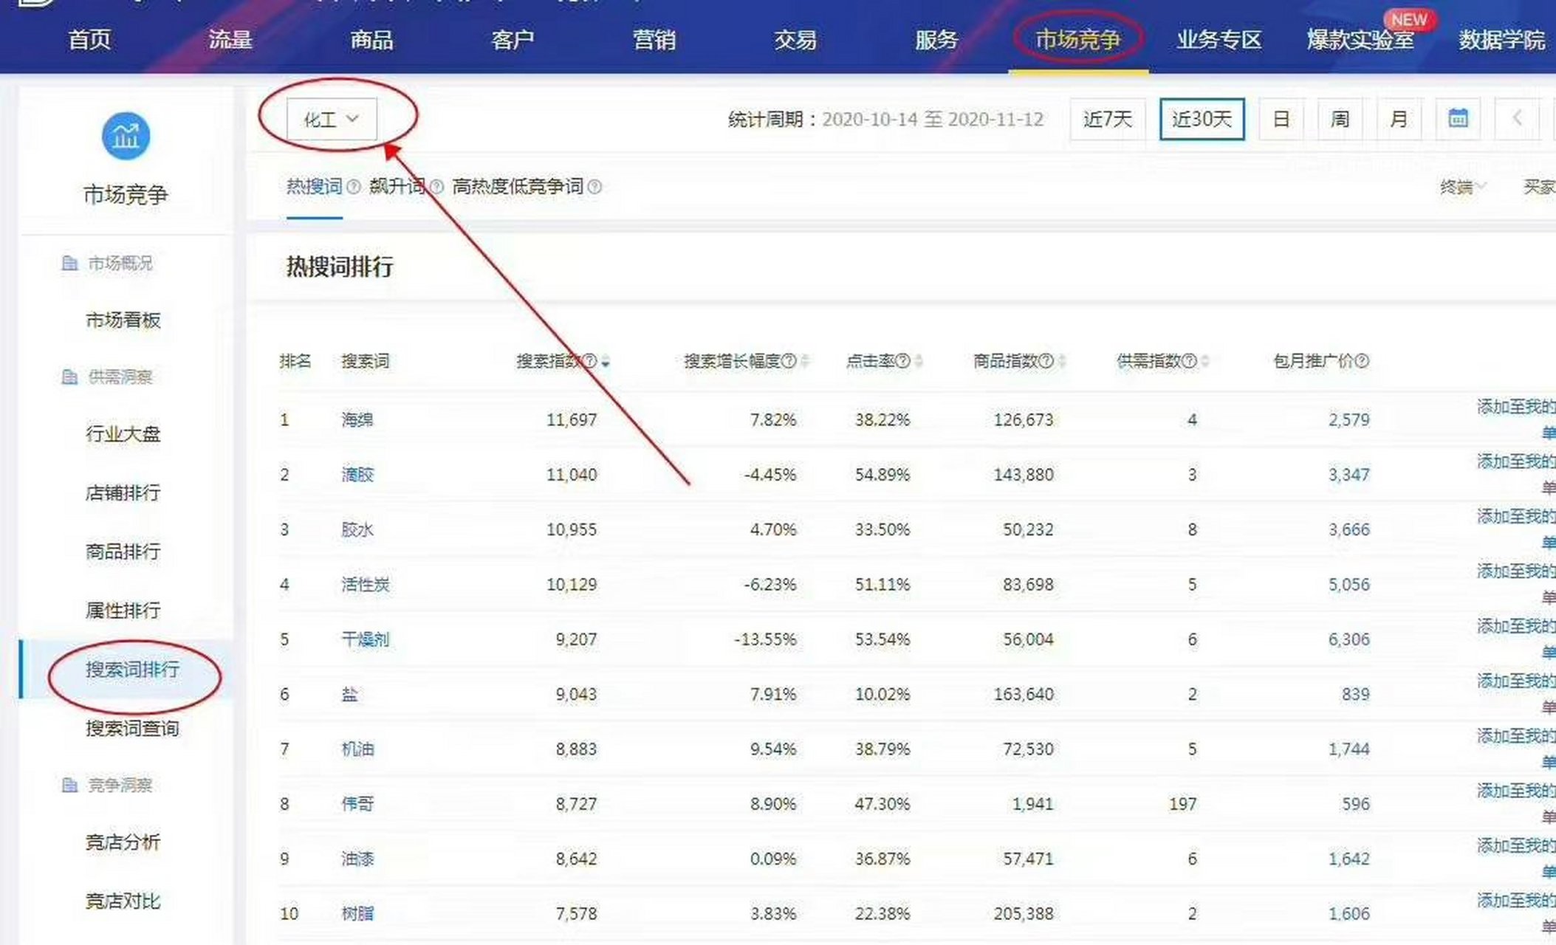The image size is (1556, 945).
Task: Click the previous-period left chevron arrow
Action: pyautogui.click(x=1516, y=119)
